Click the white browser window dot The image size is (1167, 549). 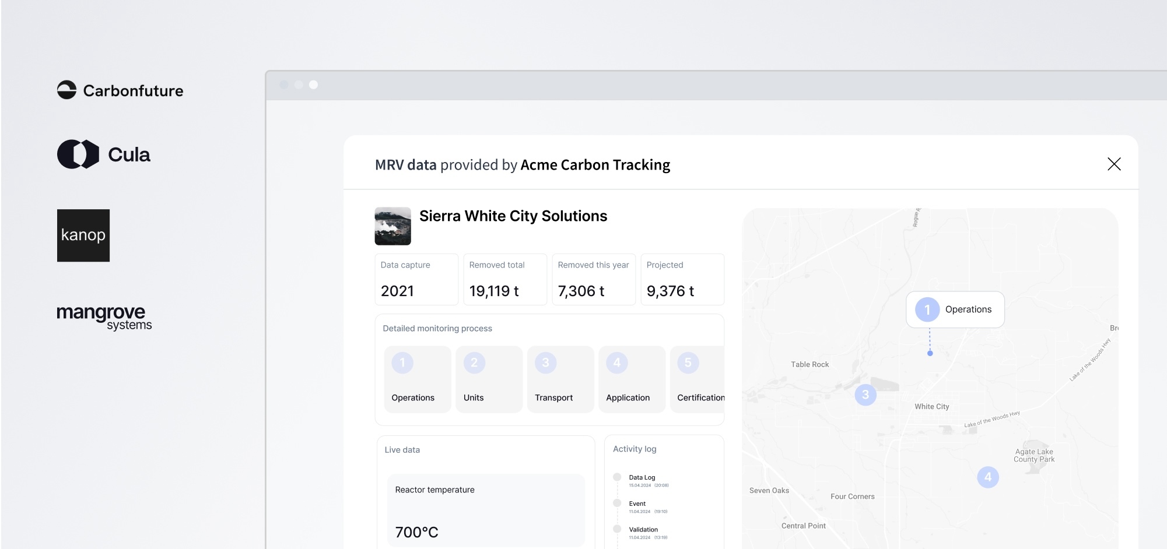(314, 85)
